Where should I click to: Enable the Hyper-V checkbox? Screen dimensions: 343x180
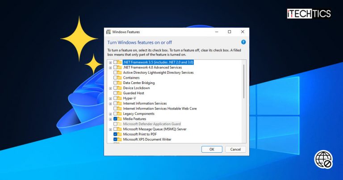pyautogui.click(x=115, y=98)
